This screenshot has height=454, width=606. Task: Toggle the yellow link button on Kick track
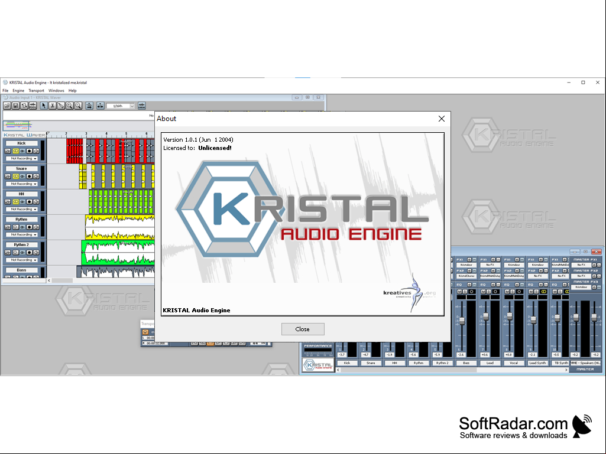[16, 151]
